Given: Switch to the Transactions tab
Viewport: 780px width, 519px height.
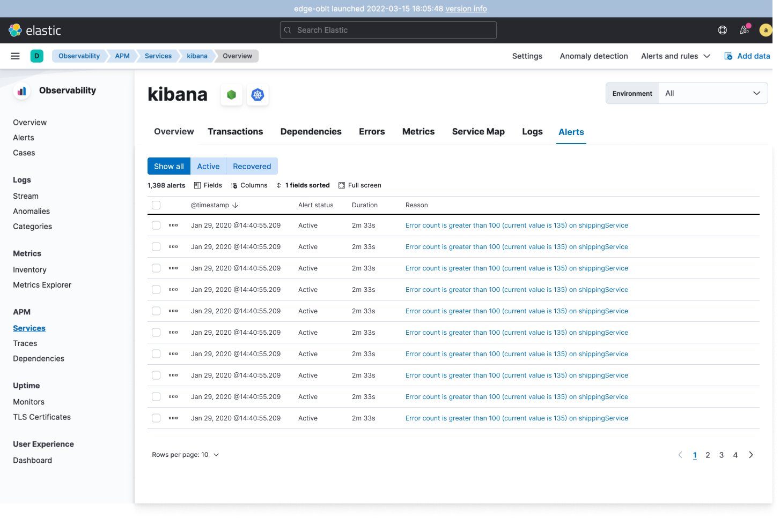Looking at the screenshot, I should 236,132.
